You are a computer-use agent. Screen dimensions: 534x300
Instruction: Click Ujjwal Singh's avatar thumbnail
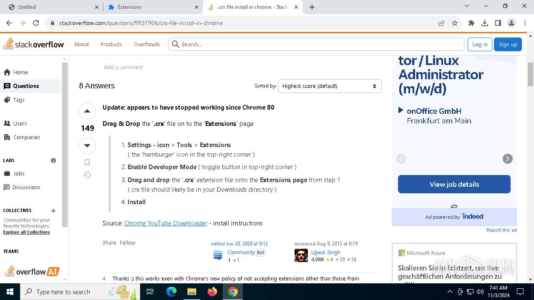[x=301, y=255]
